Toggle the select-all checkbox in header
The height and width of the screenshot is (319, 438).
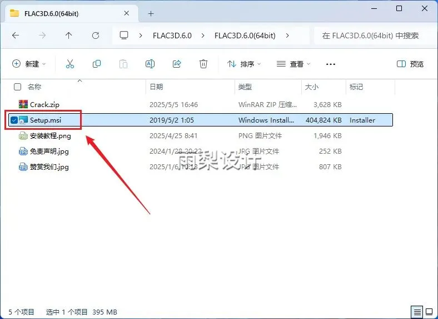point(17,87)
